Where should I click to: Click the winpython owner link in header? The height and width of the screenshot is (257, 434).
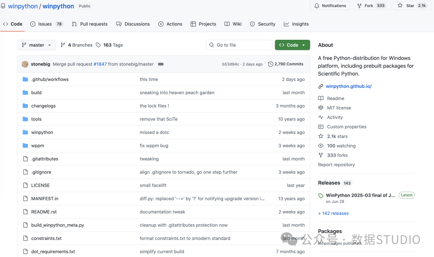pos(23,6)
